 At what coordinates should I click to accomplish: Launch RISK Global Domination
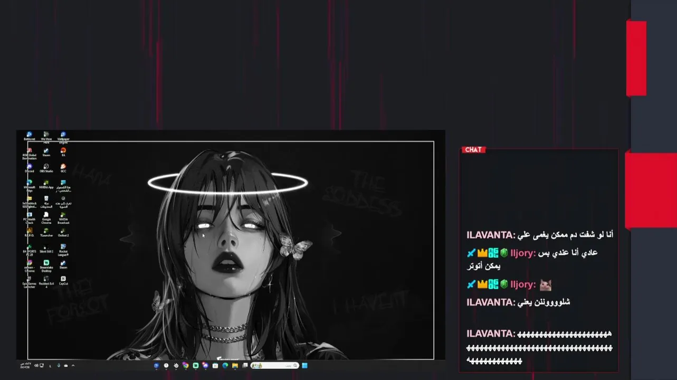[29, 153]
